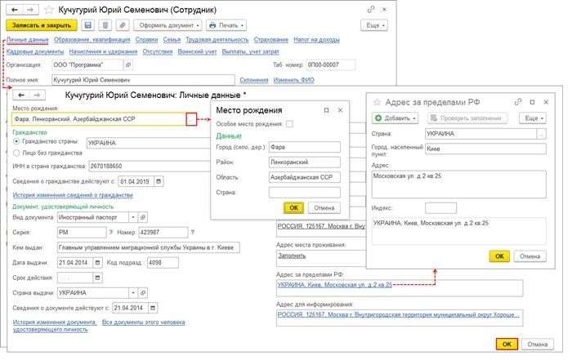Screen dimensions: 572x360
Task: Open История изменения сведений о гражданстве link
Action: [73, 195]
